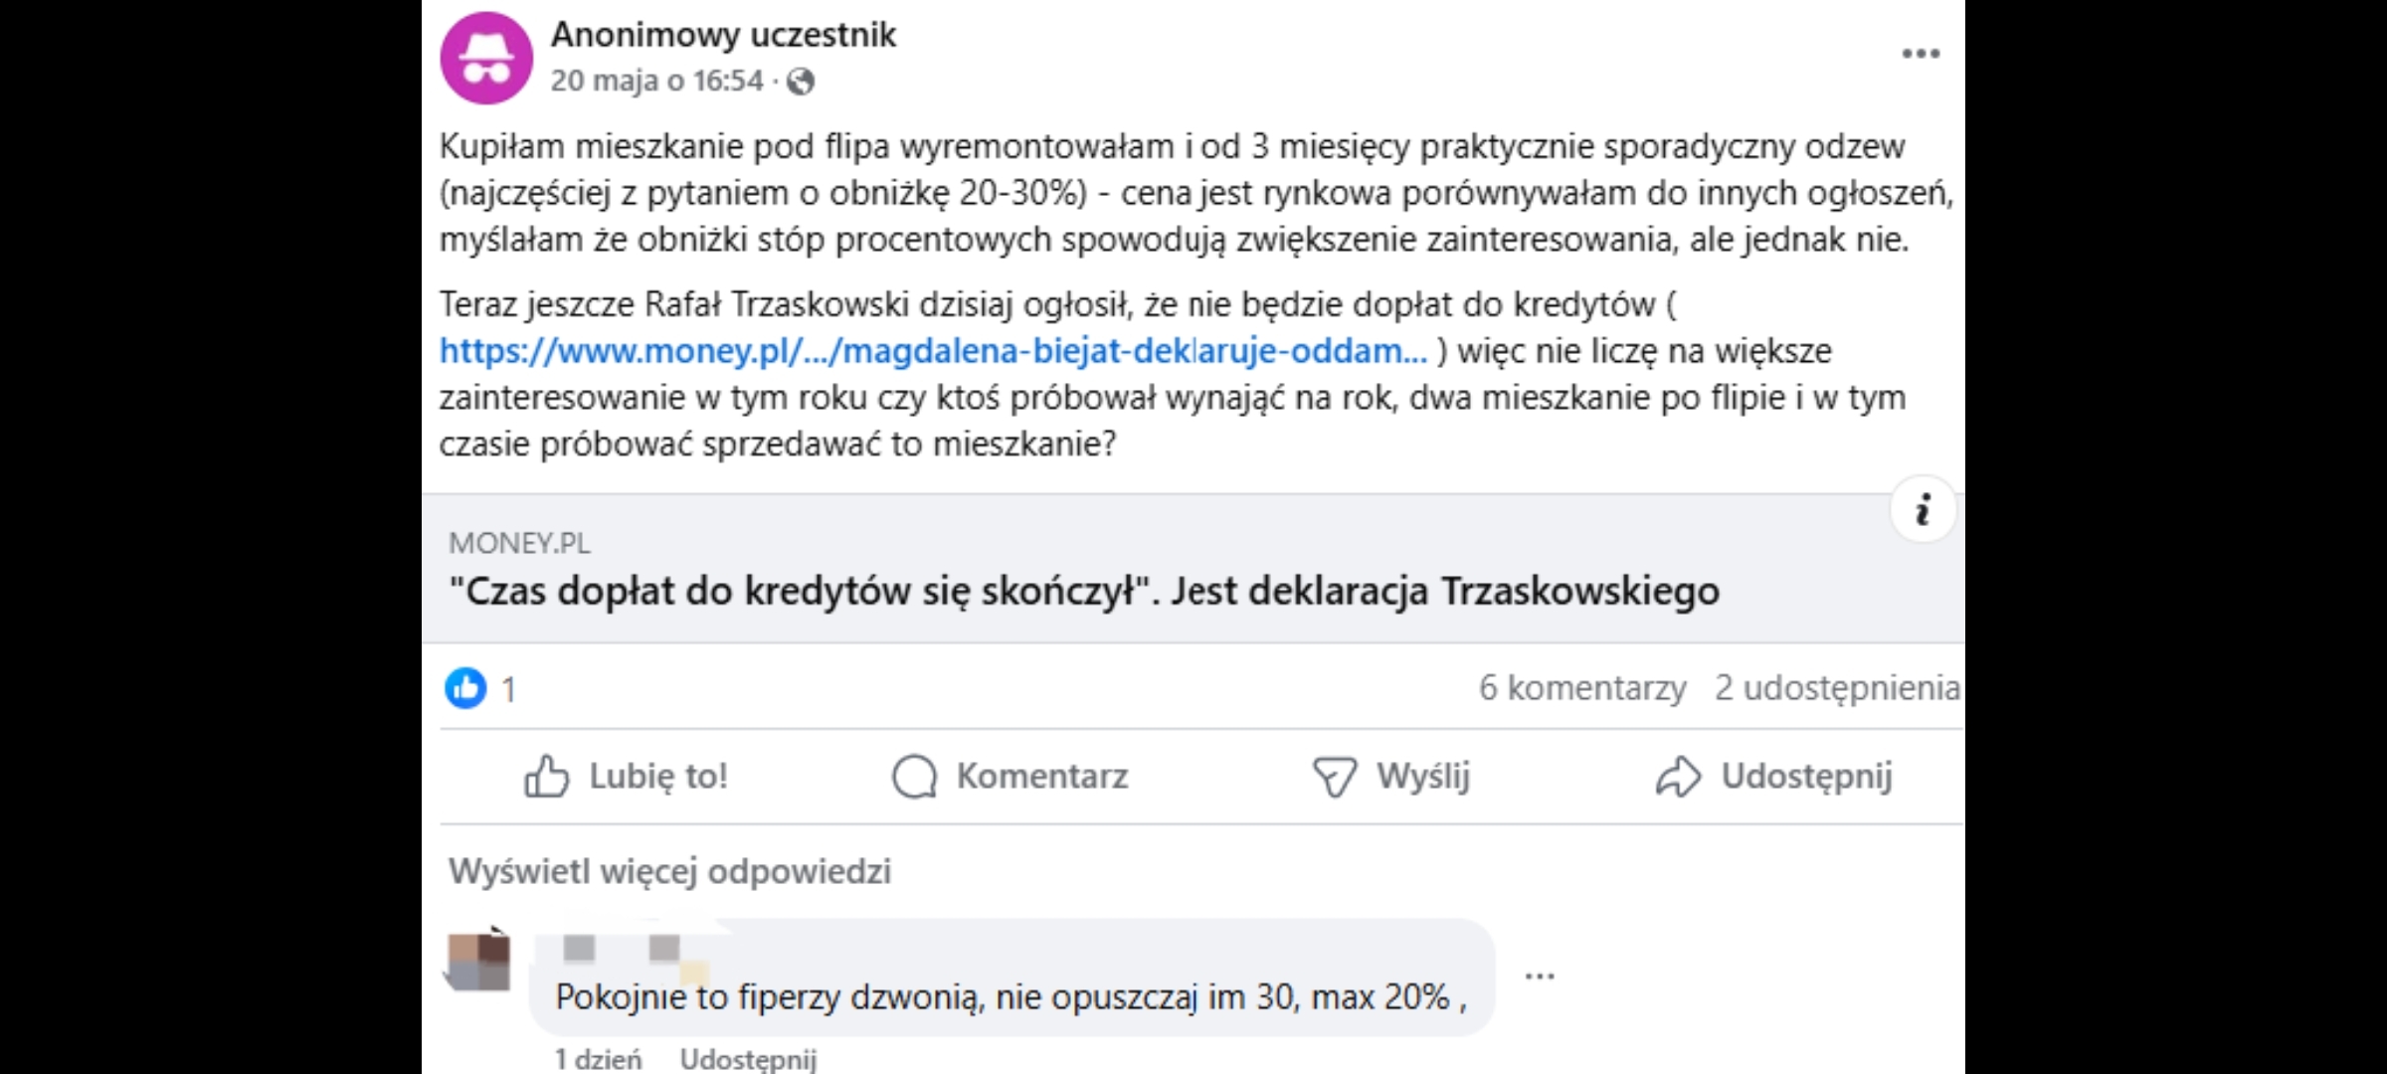Click the blue like reaction icon
The height and width of the screenshot is (1074, 2387).
(465, 688)
